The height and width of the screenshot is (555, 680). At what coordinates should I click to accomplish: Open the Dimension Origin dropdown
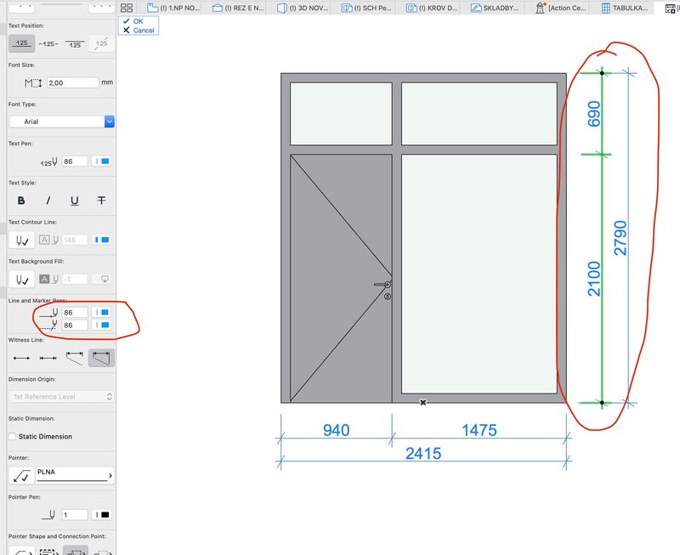click(61, 397)
